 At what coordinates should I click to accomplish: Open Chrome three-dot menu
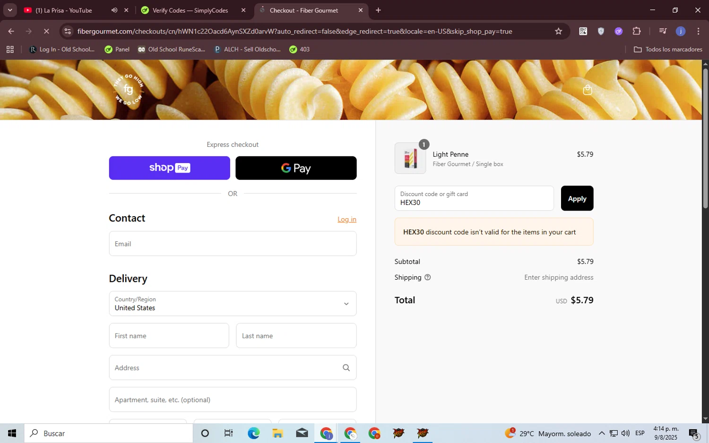pyautogui.click(x=698, y=31)
